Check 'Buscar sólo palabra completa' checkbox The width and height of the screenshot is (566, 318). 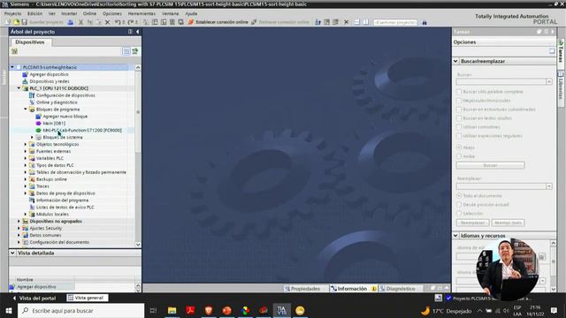coord(459,92)
